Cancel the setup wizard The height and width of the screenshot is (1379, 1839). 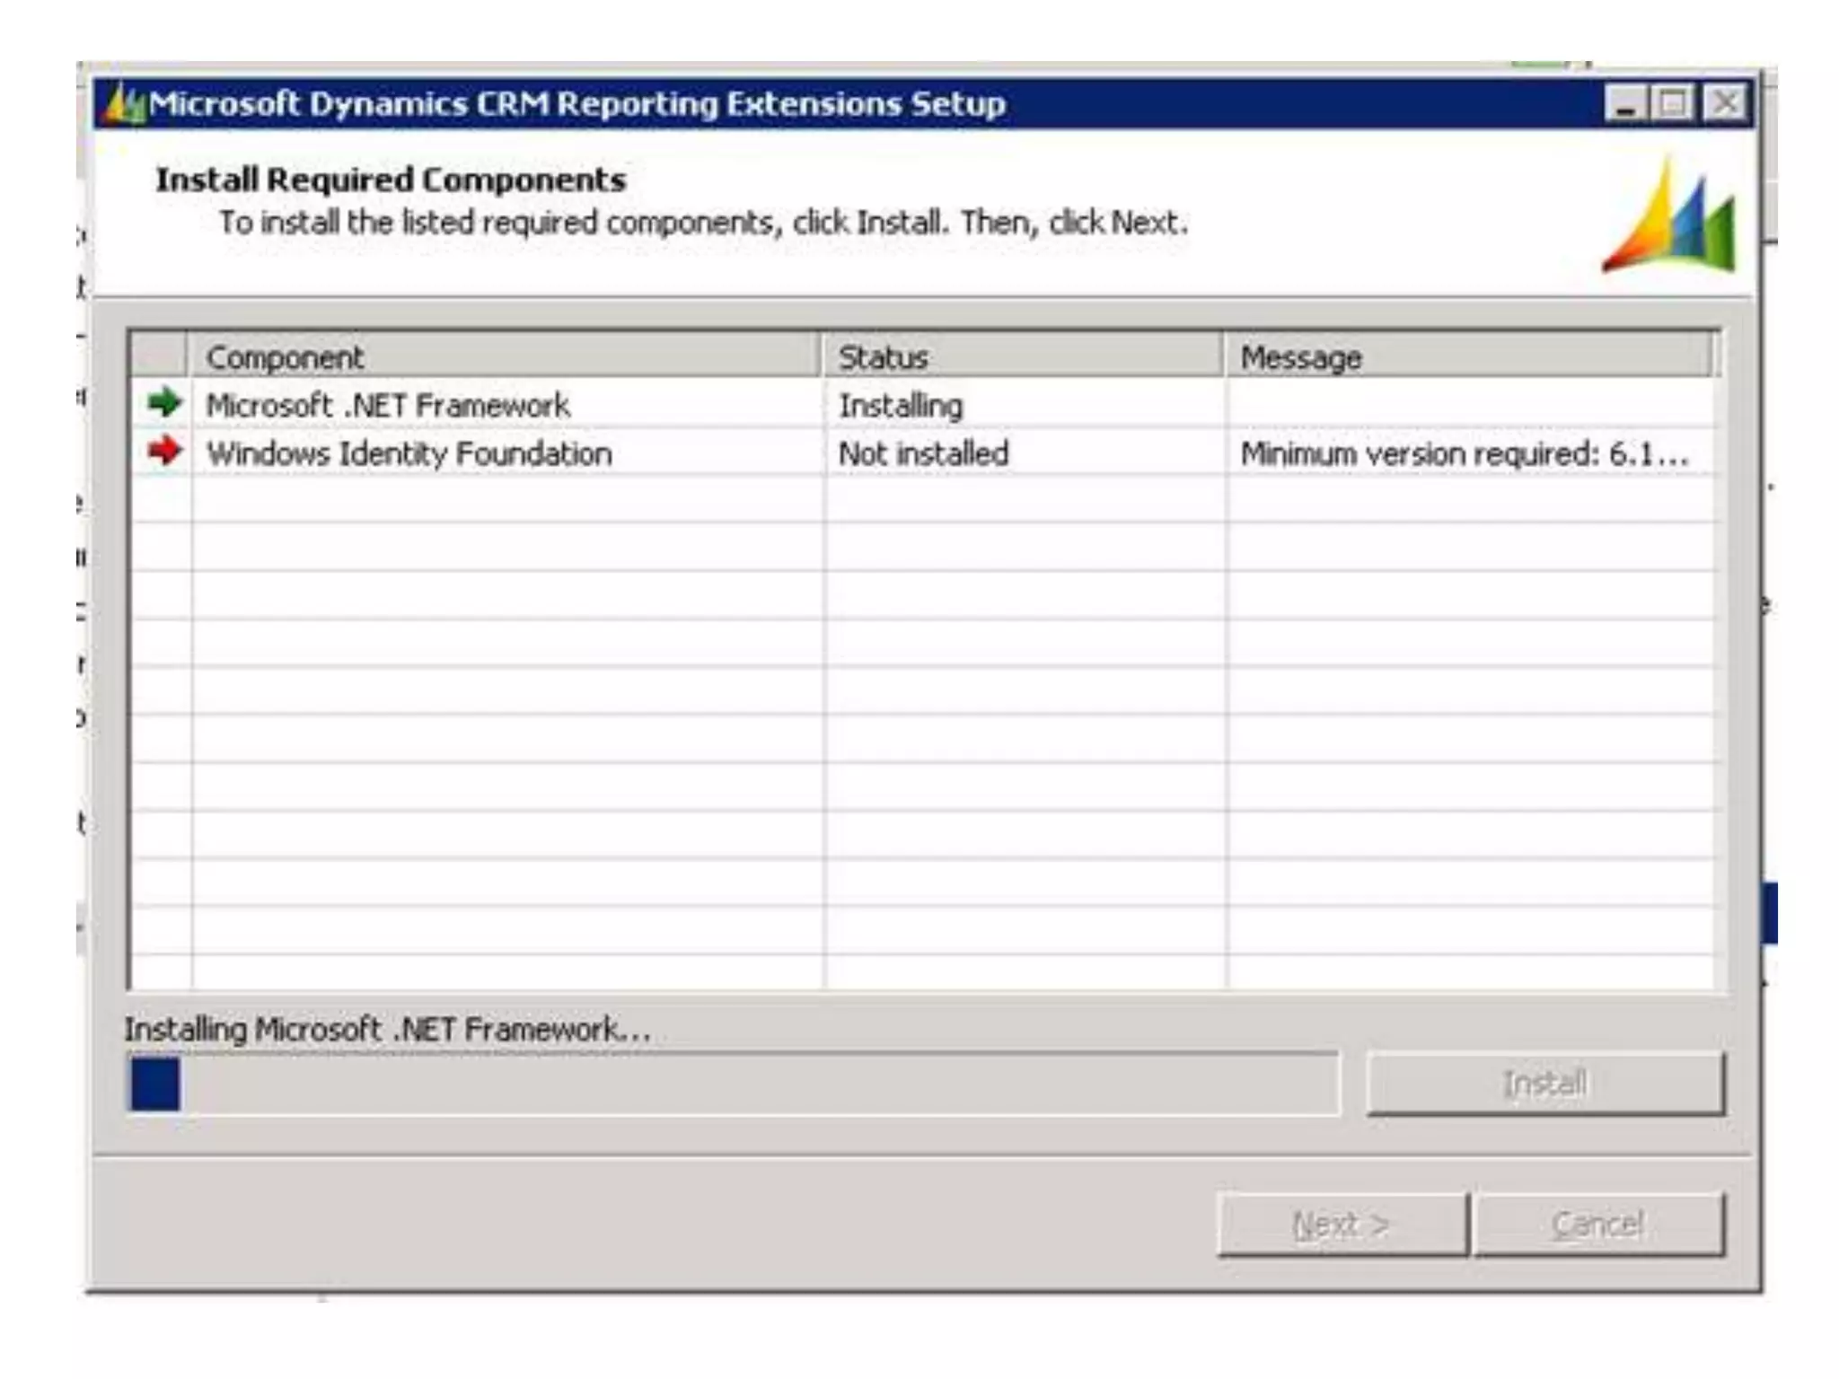click(1598, 1225)
